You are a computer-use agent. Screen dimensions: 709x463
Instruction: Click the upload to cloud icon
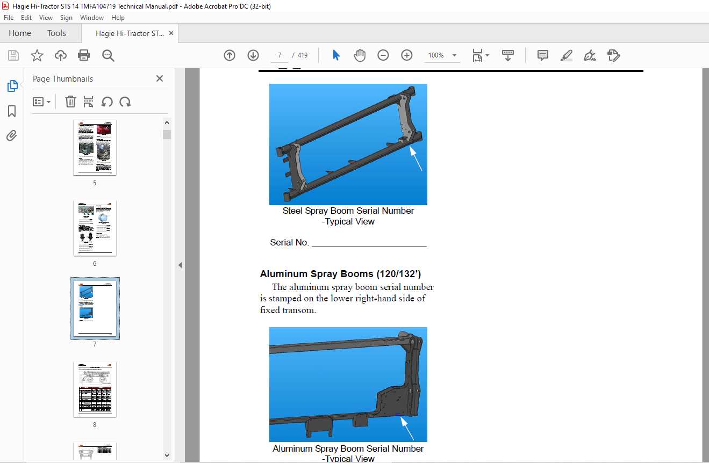pyautogui.click(x=61, y=55)
